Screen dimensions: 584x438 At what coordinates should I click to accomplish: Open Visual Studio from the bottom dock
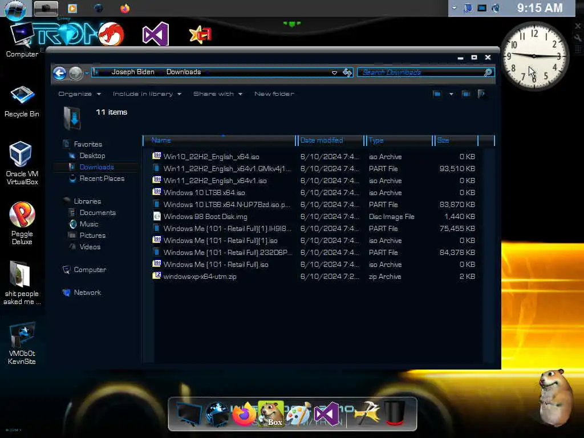(x=326, y=414)
